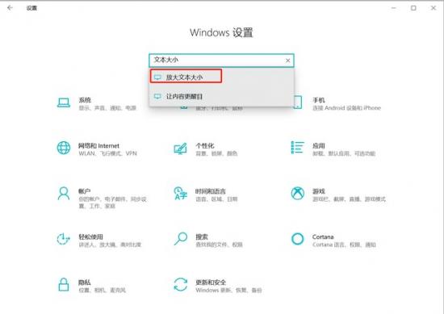The height and width of the screenshot is (314, 444).
Task: Minimize the 设置 window
Action: coord(394,8)
